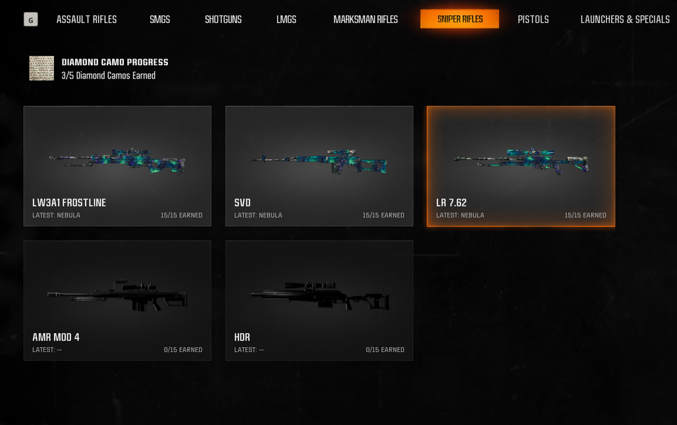Viewport: 677px width, 425px height.
Task: Click the SVD 15/15 Earned label
Action: coord(383,215)
